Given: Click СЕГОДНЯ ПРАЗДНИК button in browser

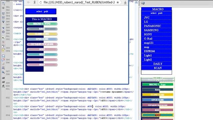Looking at the screenshot, I should click(x=42, y=44).
